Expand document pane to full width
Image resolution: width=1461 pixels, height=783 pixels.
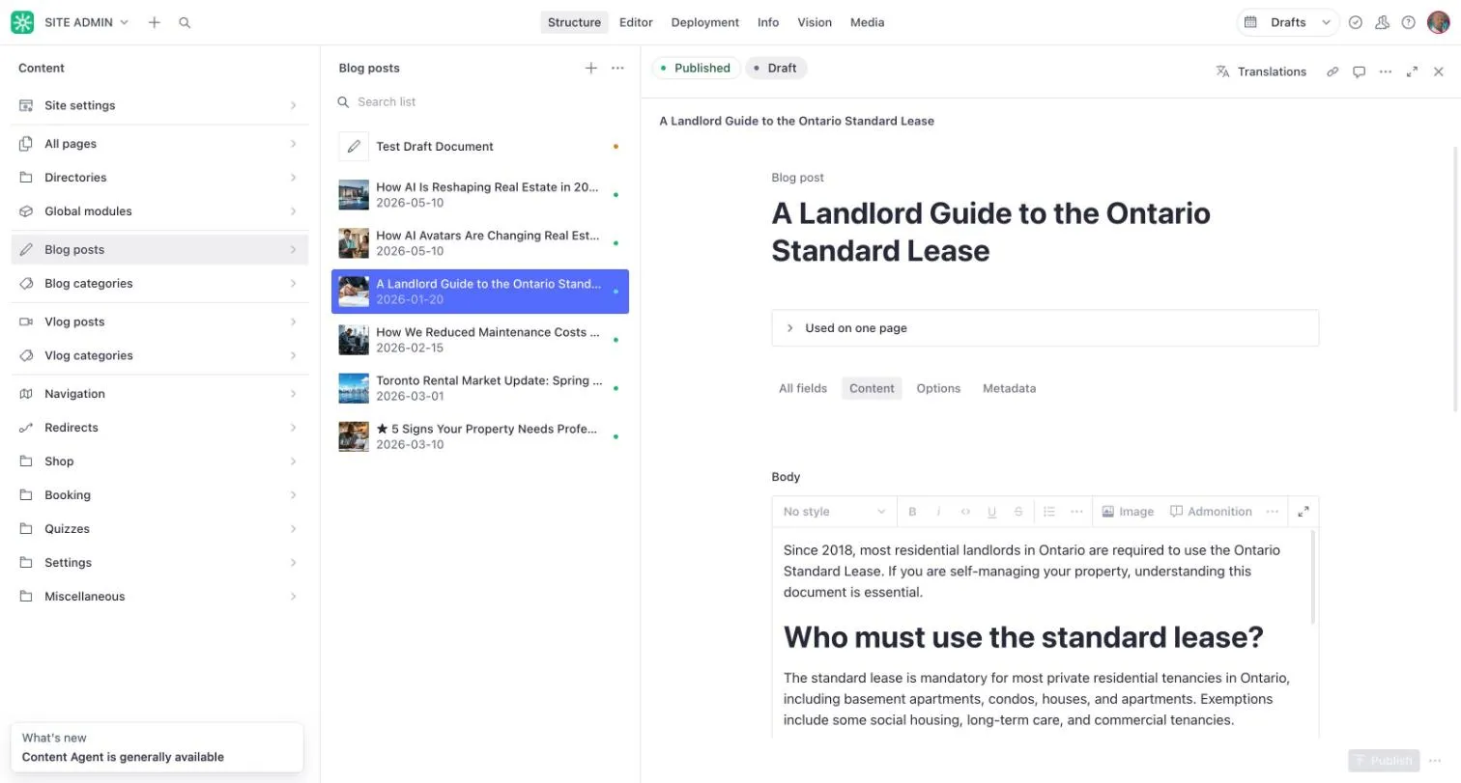coord(1412,71)
